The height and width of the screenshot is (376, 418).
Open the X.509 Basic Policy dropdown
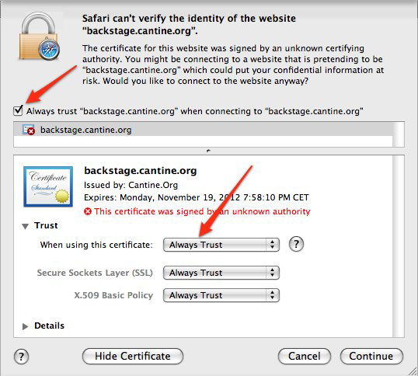coord(221,295)
